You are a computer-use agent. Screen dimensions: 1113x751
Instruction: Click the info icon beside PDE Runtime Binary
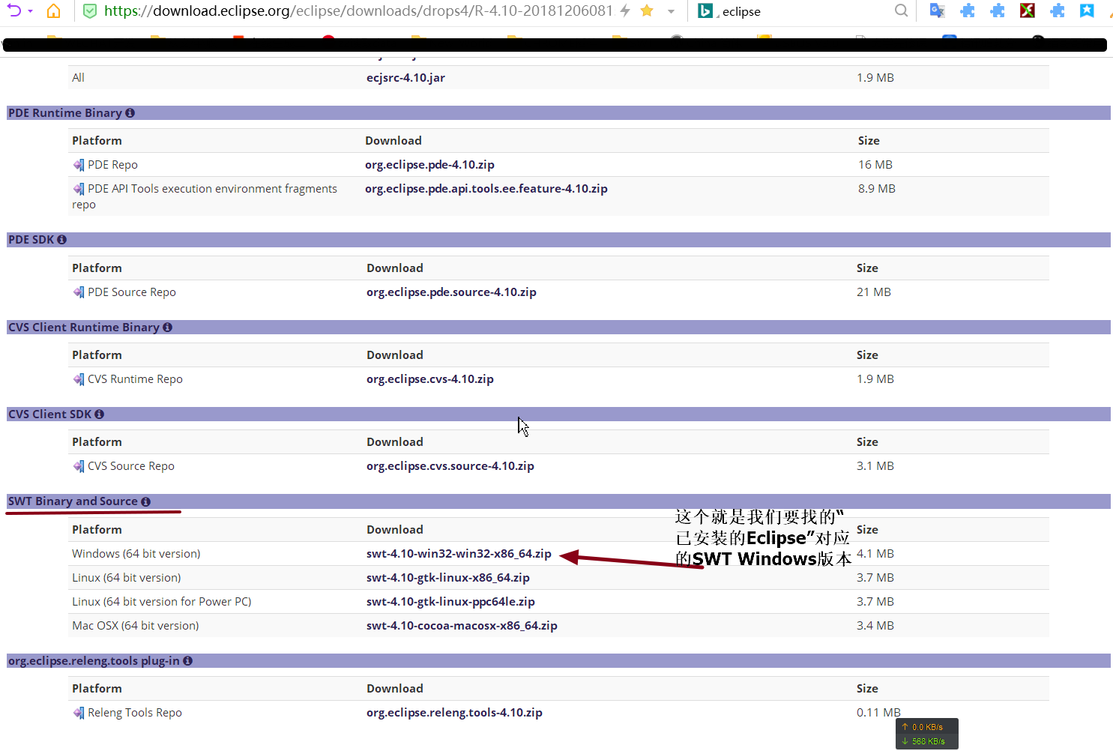130,112
